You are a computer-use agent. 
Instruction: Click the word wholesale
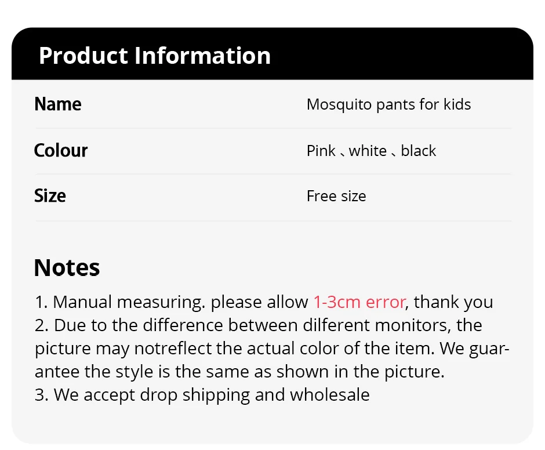click(x=329, y=395)
